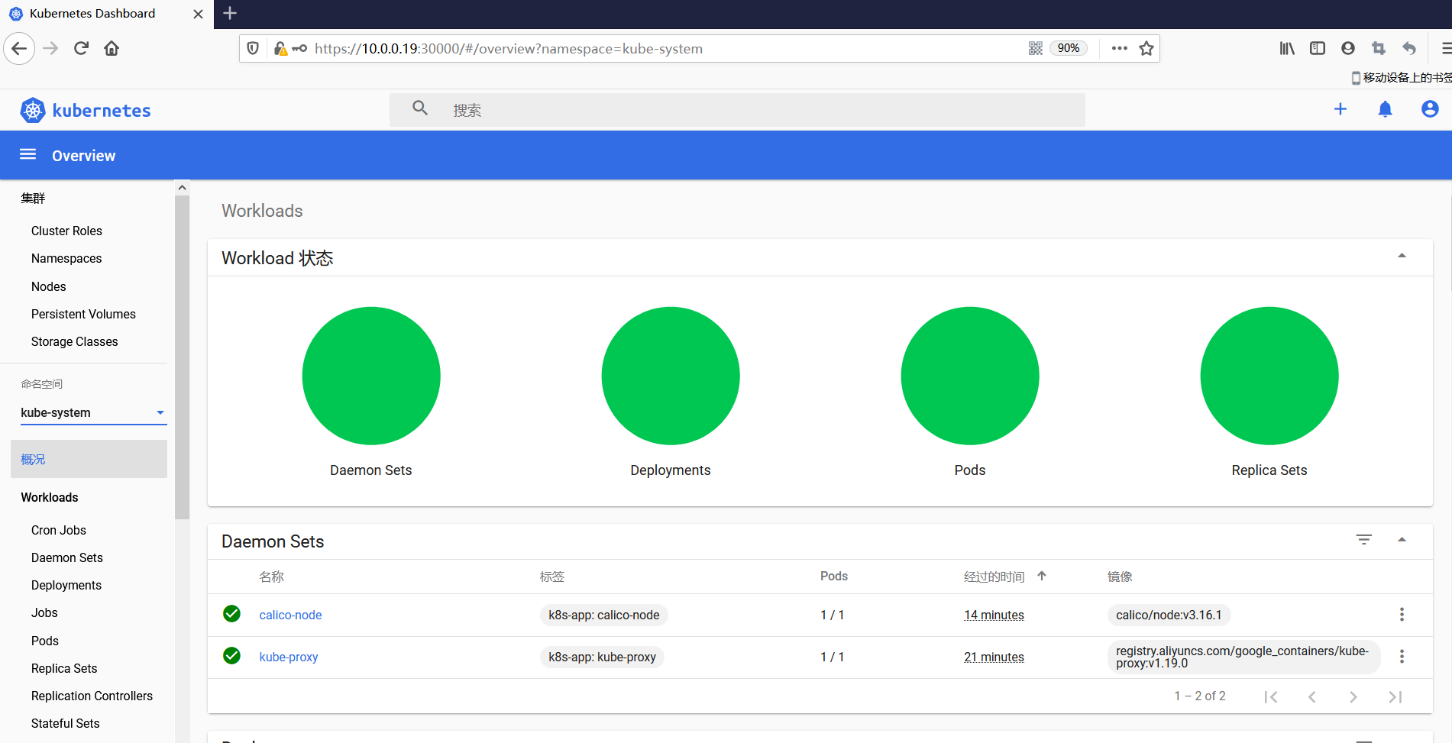Image resolution: width=1452 pixels, height=743 pixels.
Task: Click the undo arrow icon in browser toolbar
Action: point(1409,49)
